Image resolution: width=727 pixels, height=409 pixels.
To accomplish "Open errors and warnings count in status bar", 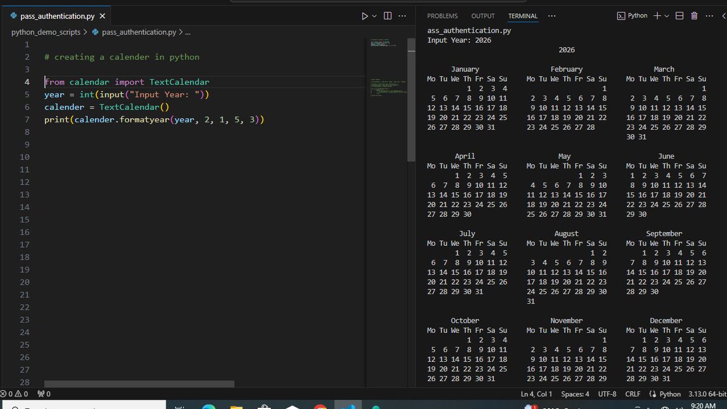I will coord(15,394).
